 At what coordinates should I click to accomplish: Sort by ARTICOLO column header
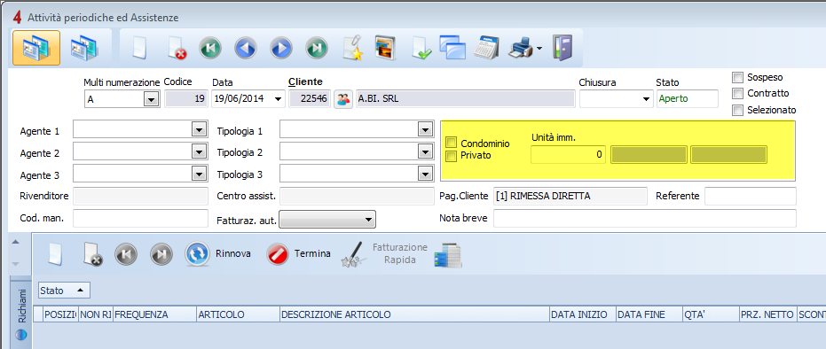pos(238,314)
